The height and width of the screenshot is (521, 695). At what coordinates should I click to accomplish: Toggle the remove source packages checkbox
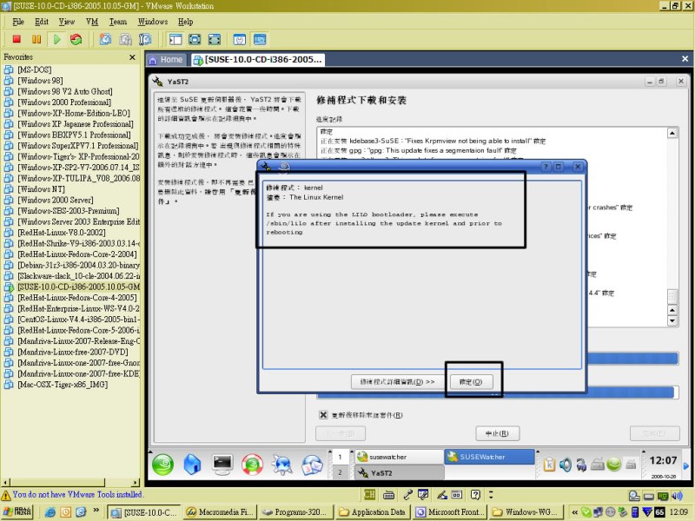[x=323, y=415]
